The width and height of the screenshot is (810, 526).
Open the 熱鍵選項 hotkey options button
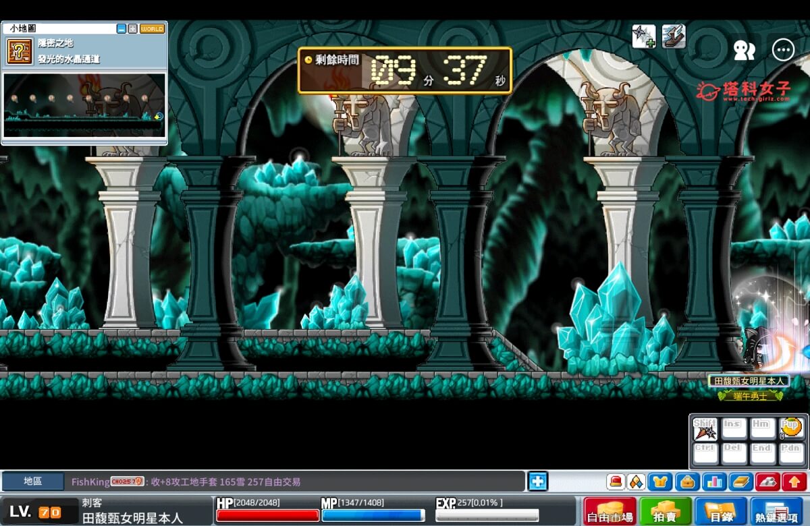coord(777,511)
